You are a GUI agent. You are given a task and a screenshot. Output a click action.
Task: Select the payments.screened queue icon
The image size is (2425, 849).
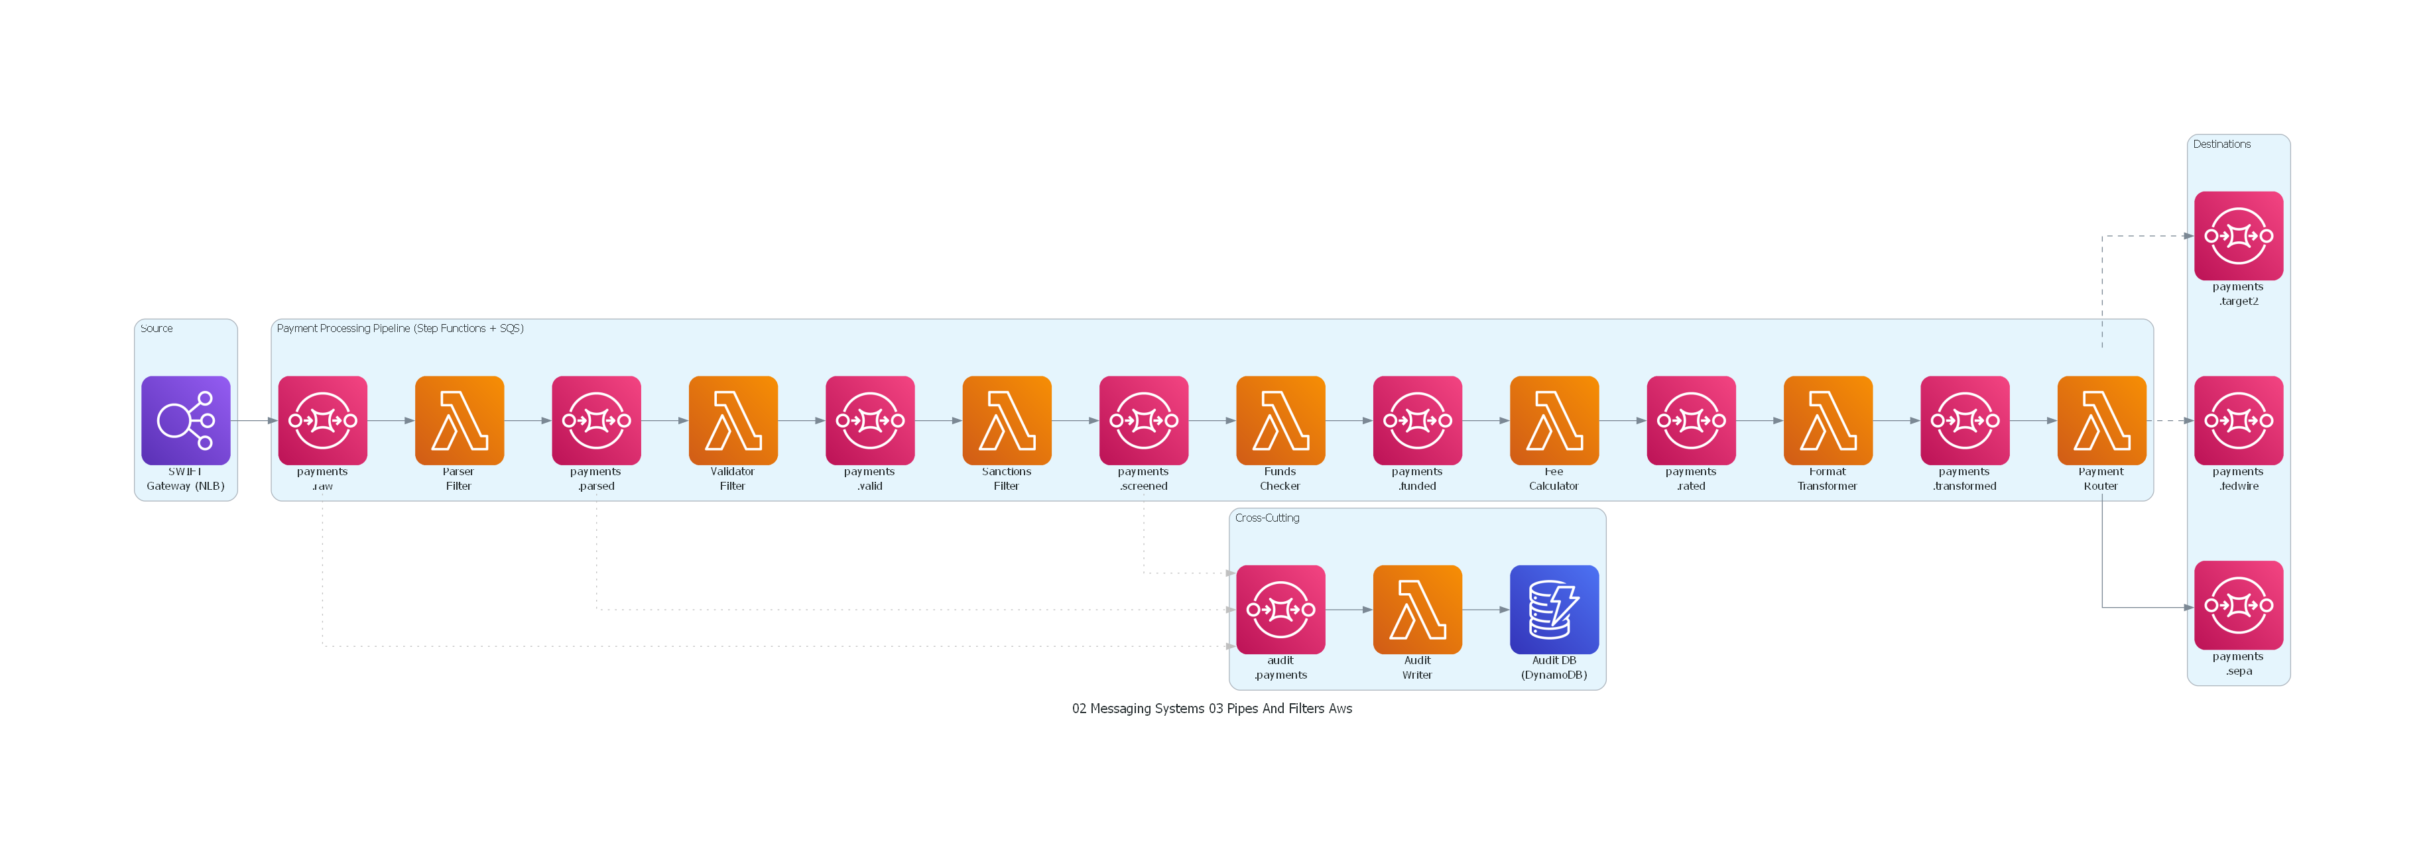pyautogui.click(x=1144, y=420)
